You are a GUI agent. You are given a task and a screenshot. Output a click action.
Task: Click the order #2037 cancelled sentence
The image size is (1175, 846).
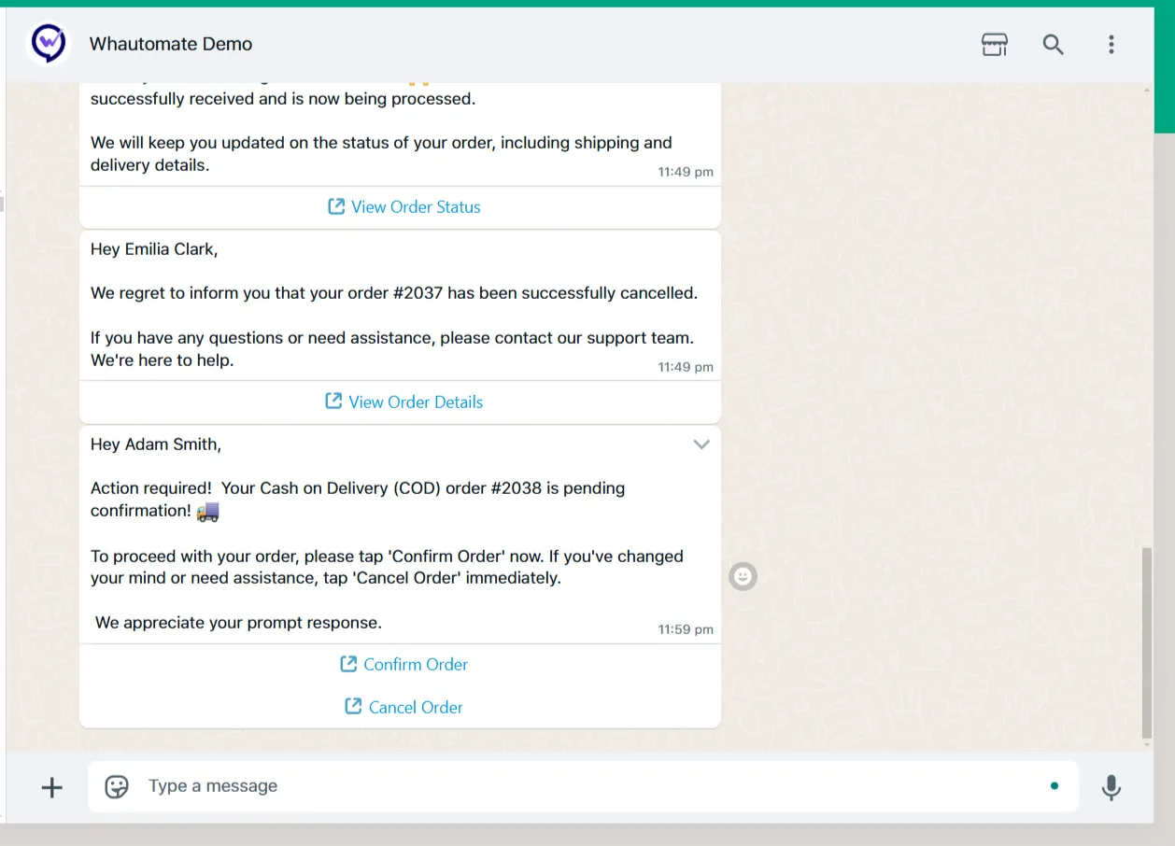click(394, 293)
